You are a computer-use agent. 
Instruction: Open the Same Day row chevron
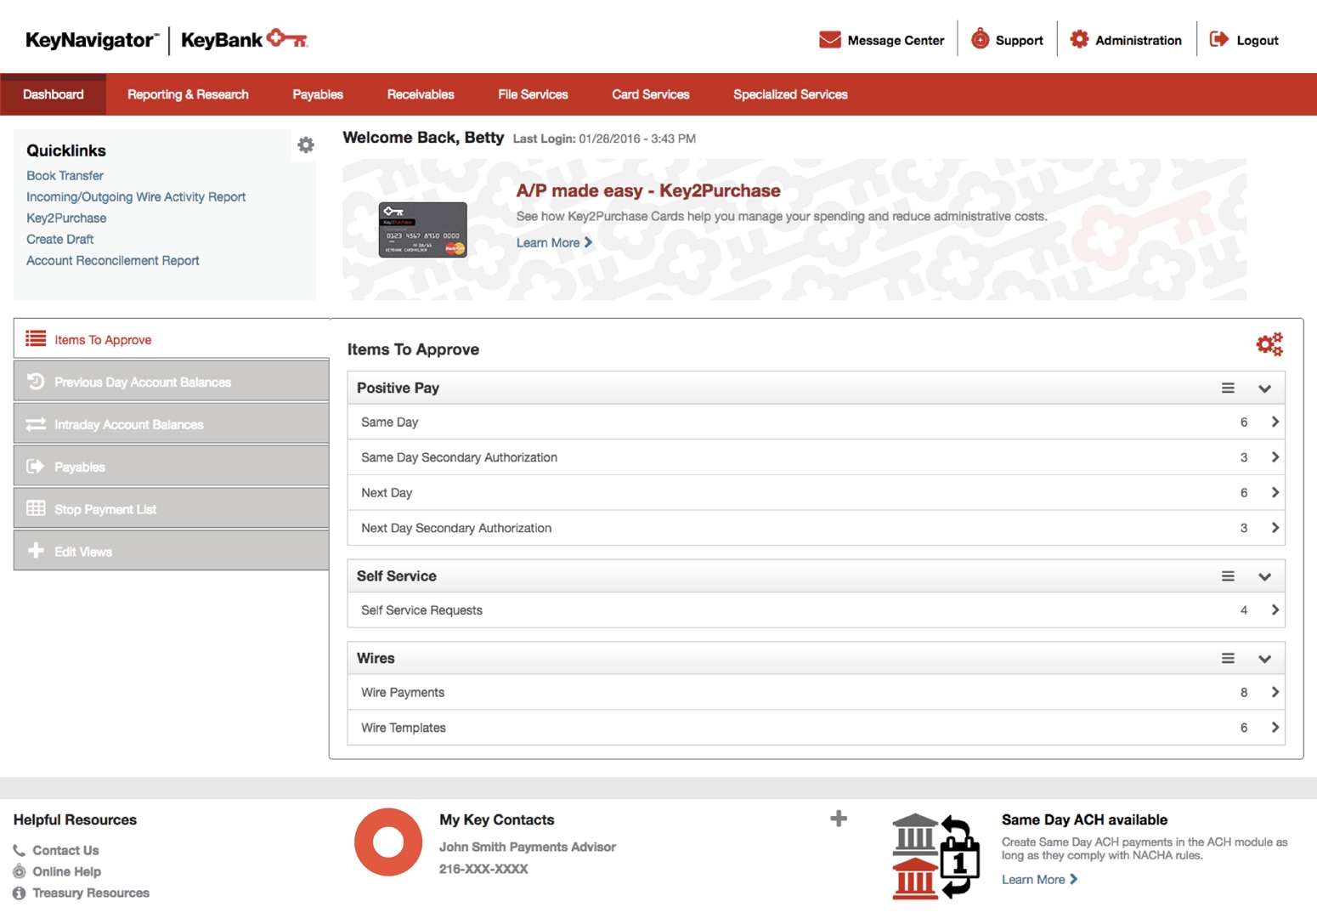(x=1275, y=422)
